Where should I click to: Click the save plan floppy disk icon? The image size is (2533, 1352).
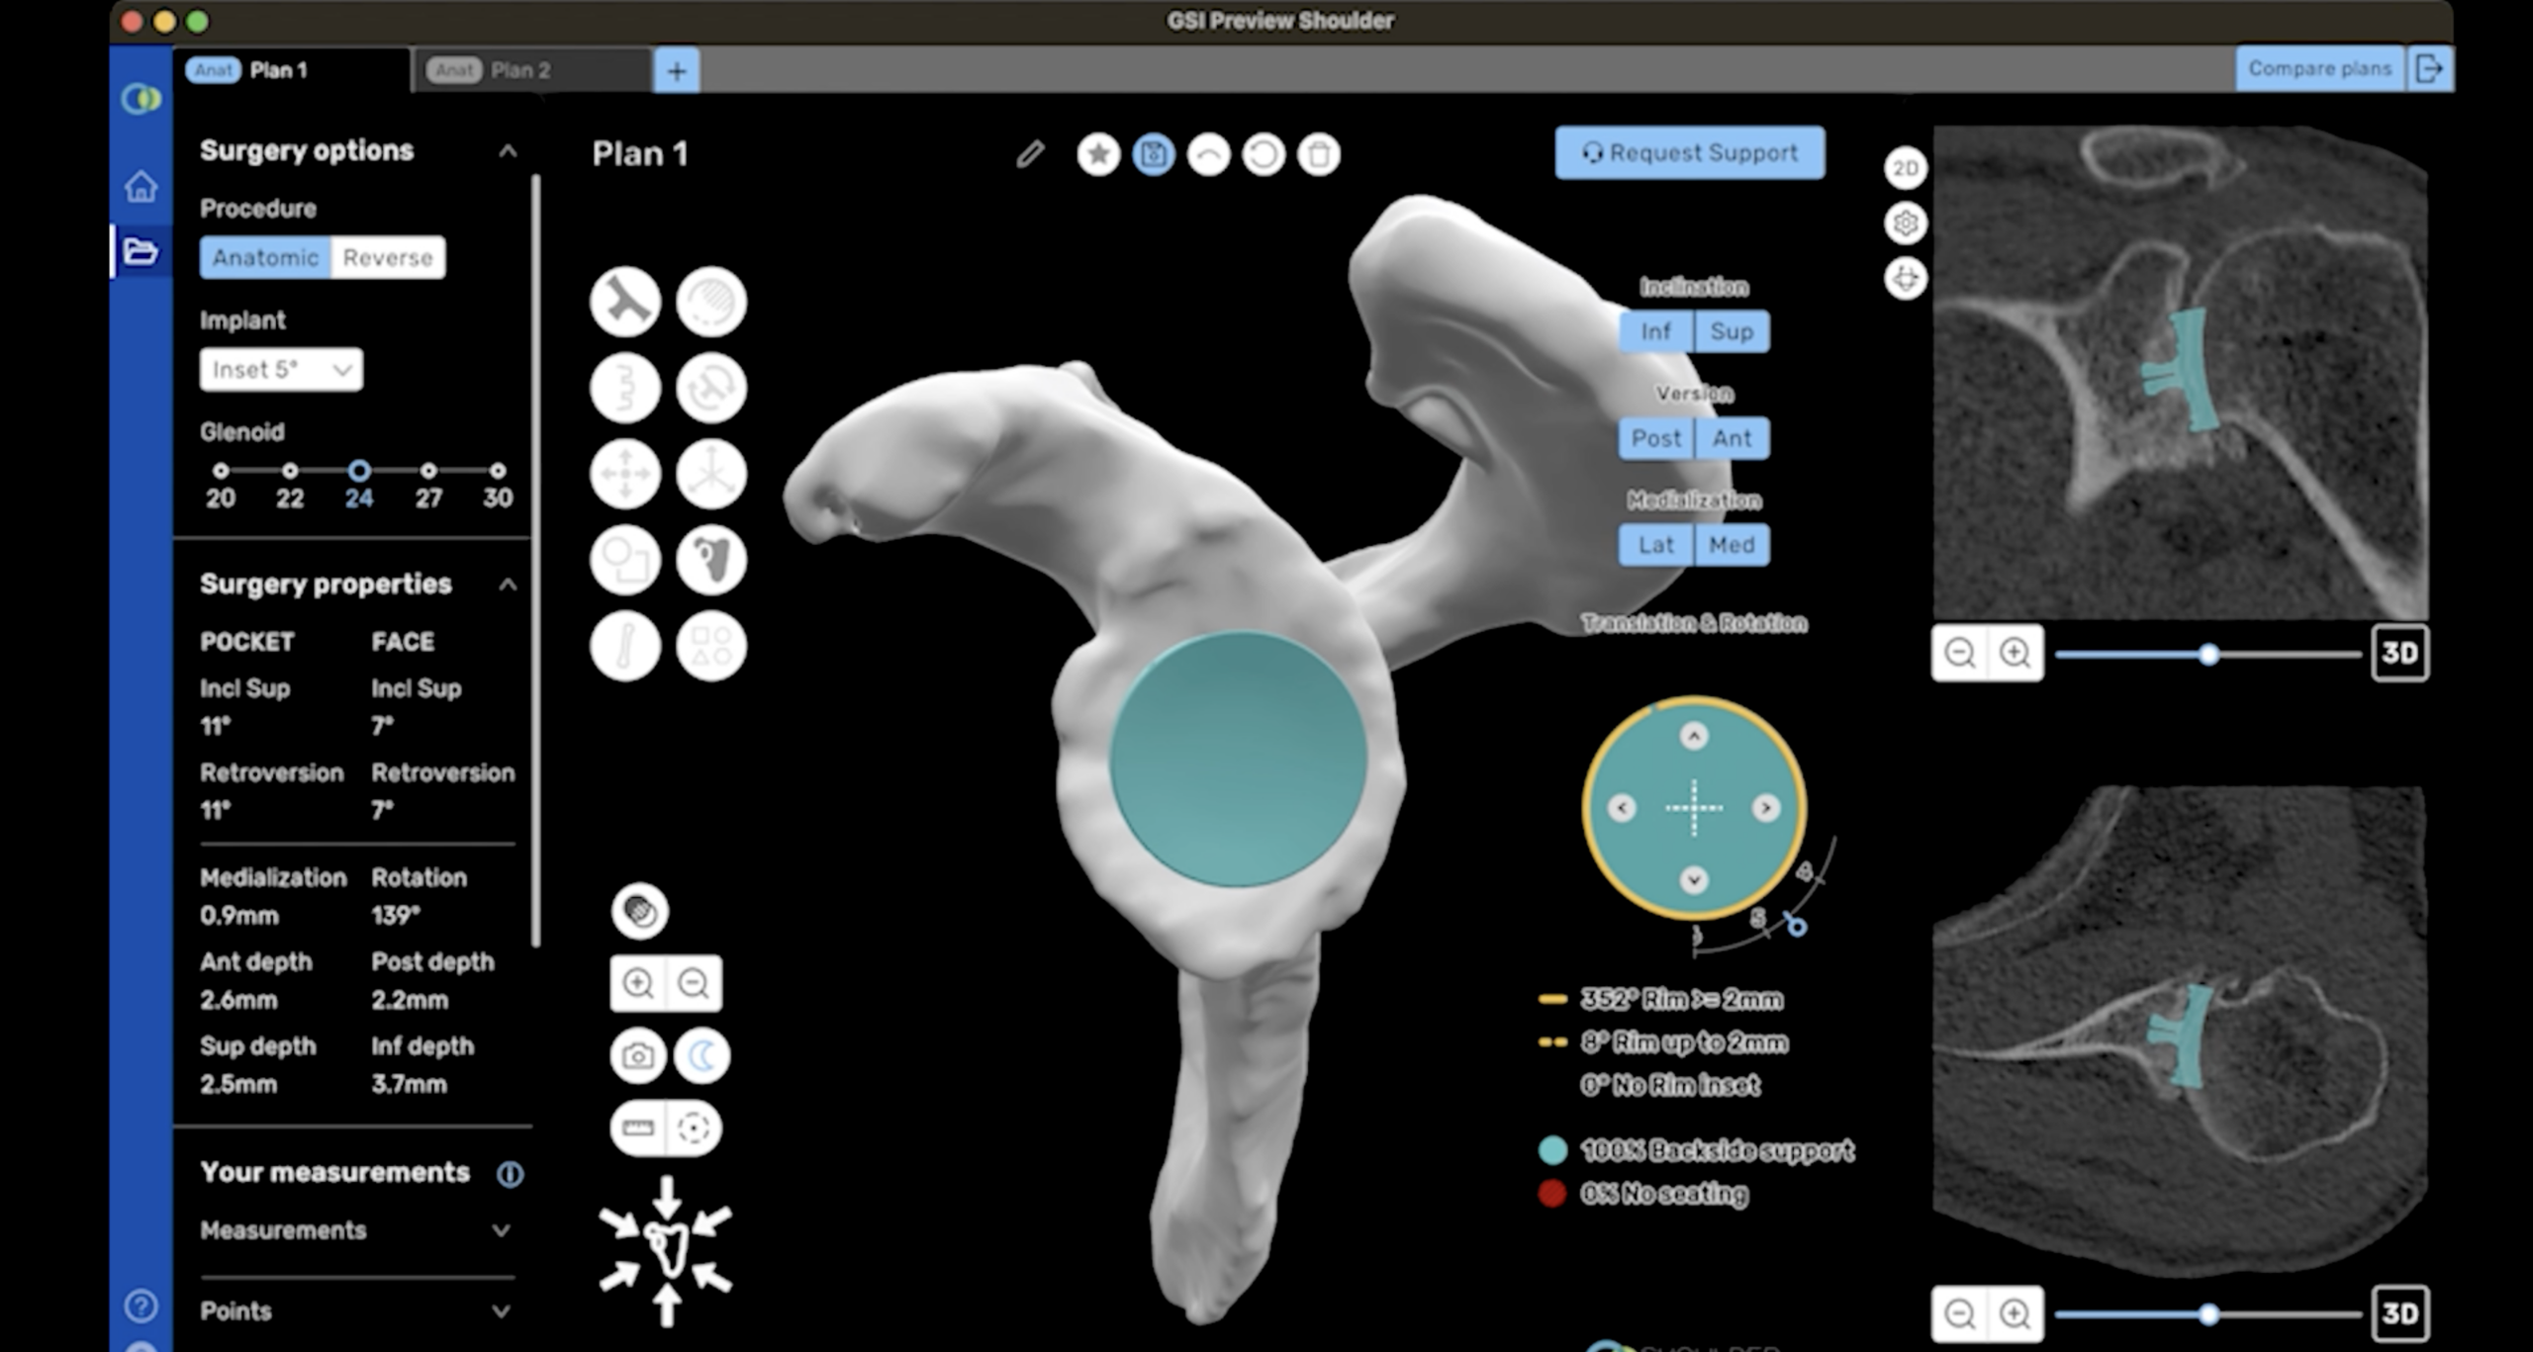pyautogui.click(x=1153, y=154)
